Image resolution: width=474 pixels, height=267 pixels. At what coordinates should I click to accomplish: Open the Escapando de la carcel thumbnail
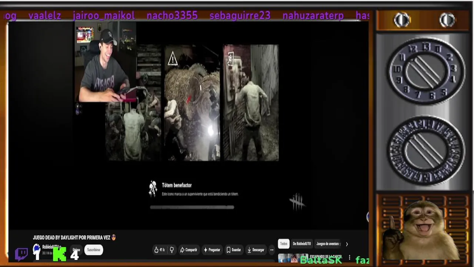(293, 258)
